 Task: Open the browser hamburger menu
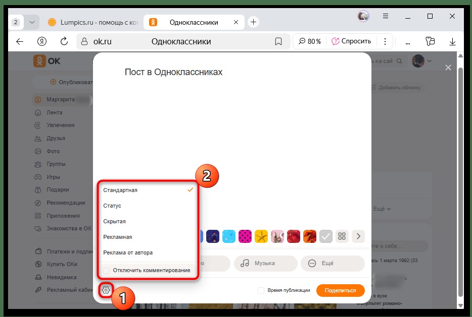tap(386, 16)
